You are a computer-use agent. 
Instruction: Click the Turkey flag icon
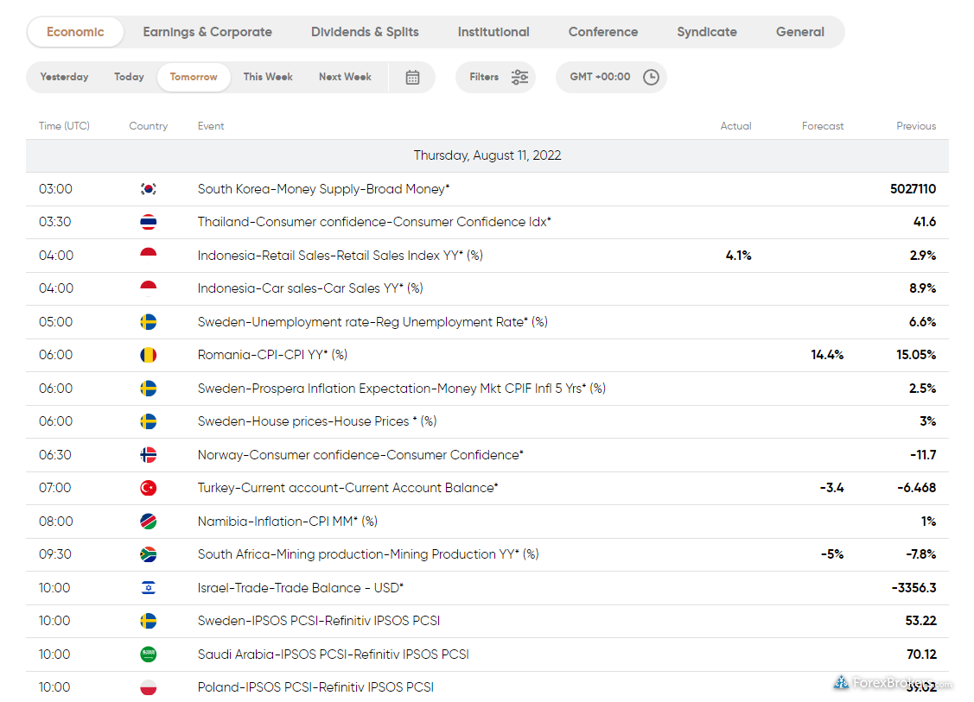coord(149,488)
